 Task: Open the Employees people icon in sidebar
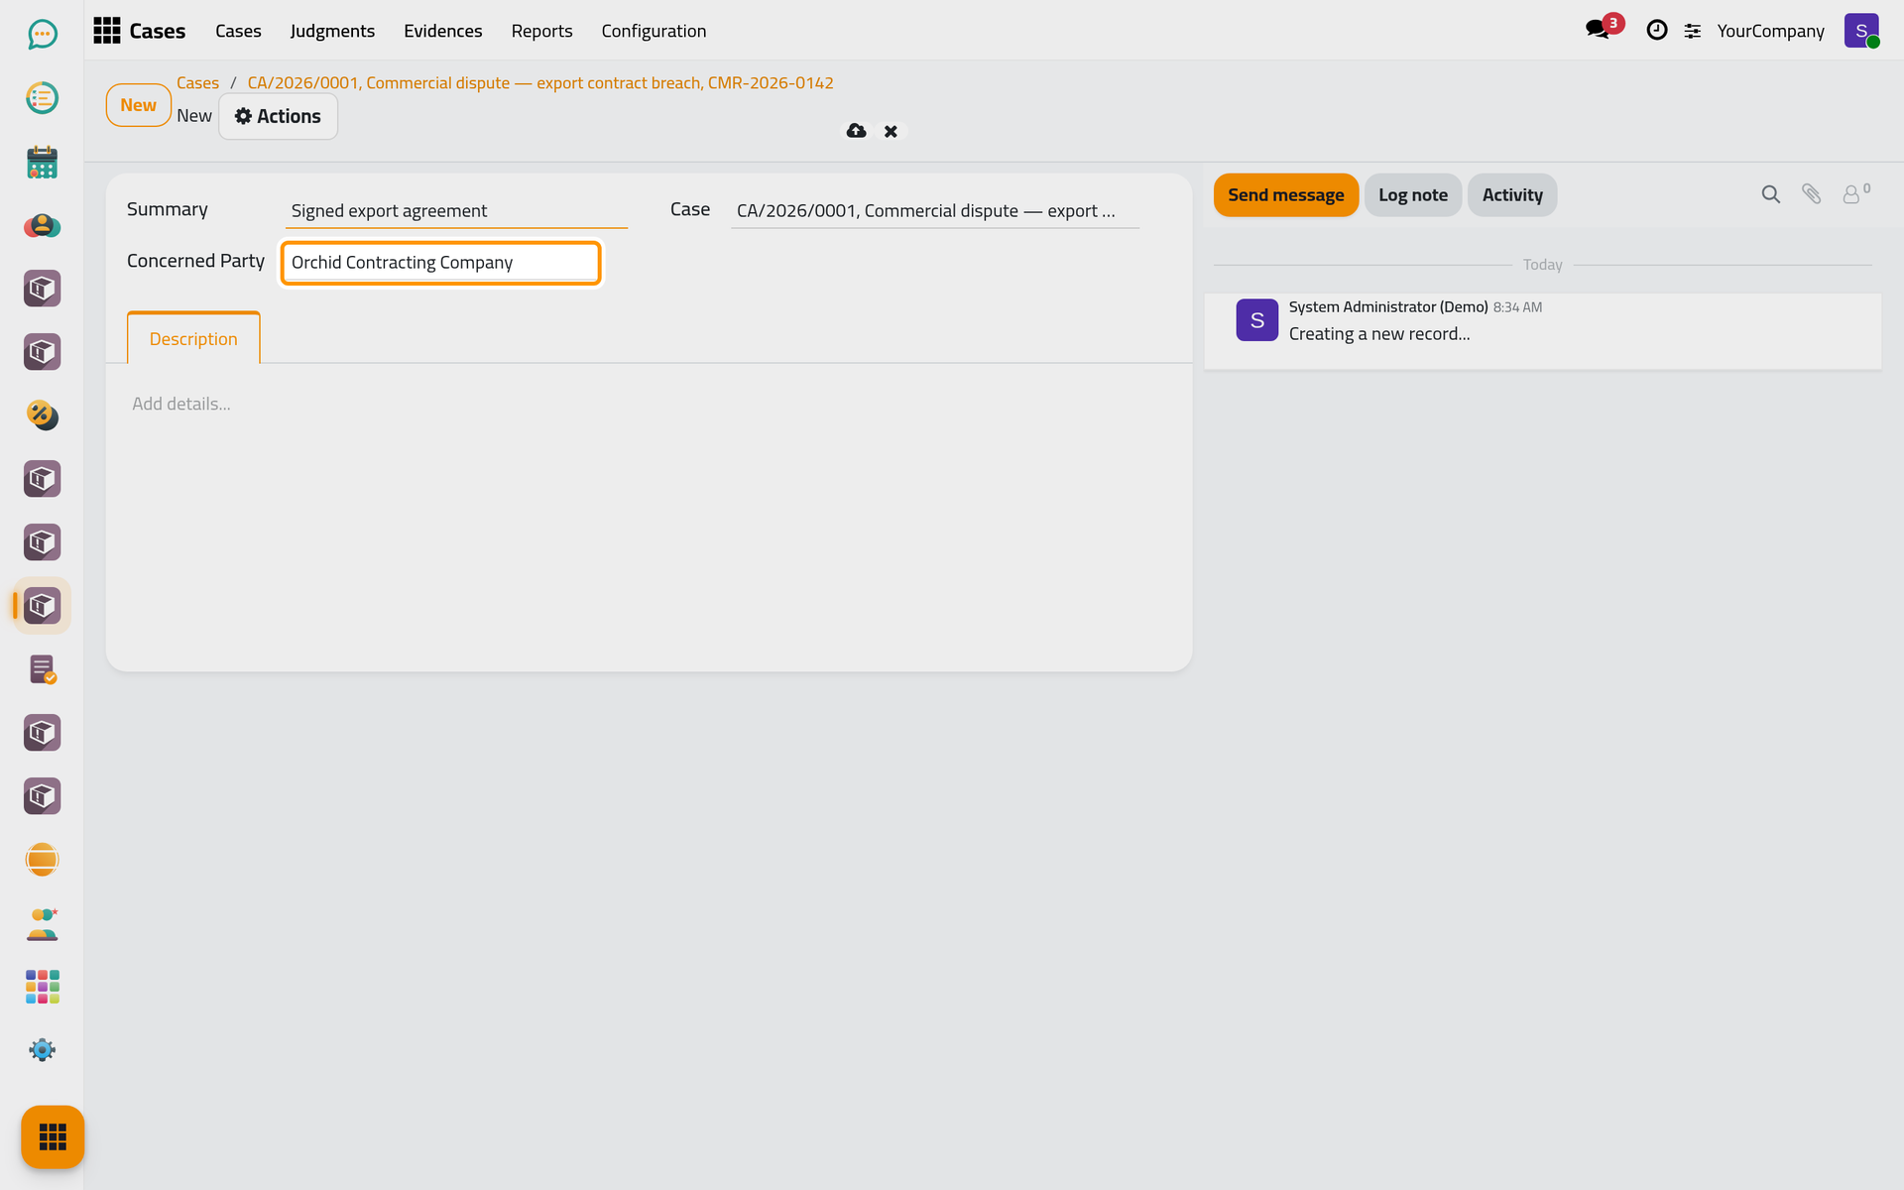[x=42, y=923]
